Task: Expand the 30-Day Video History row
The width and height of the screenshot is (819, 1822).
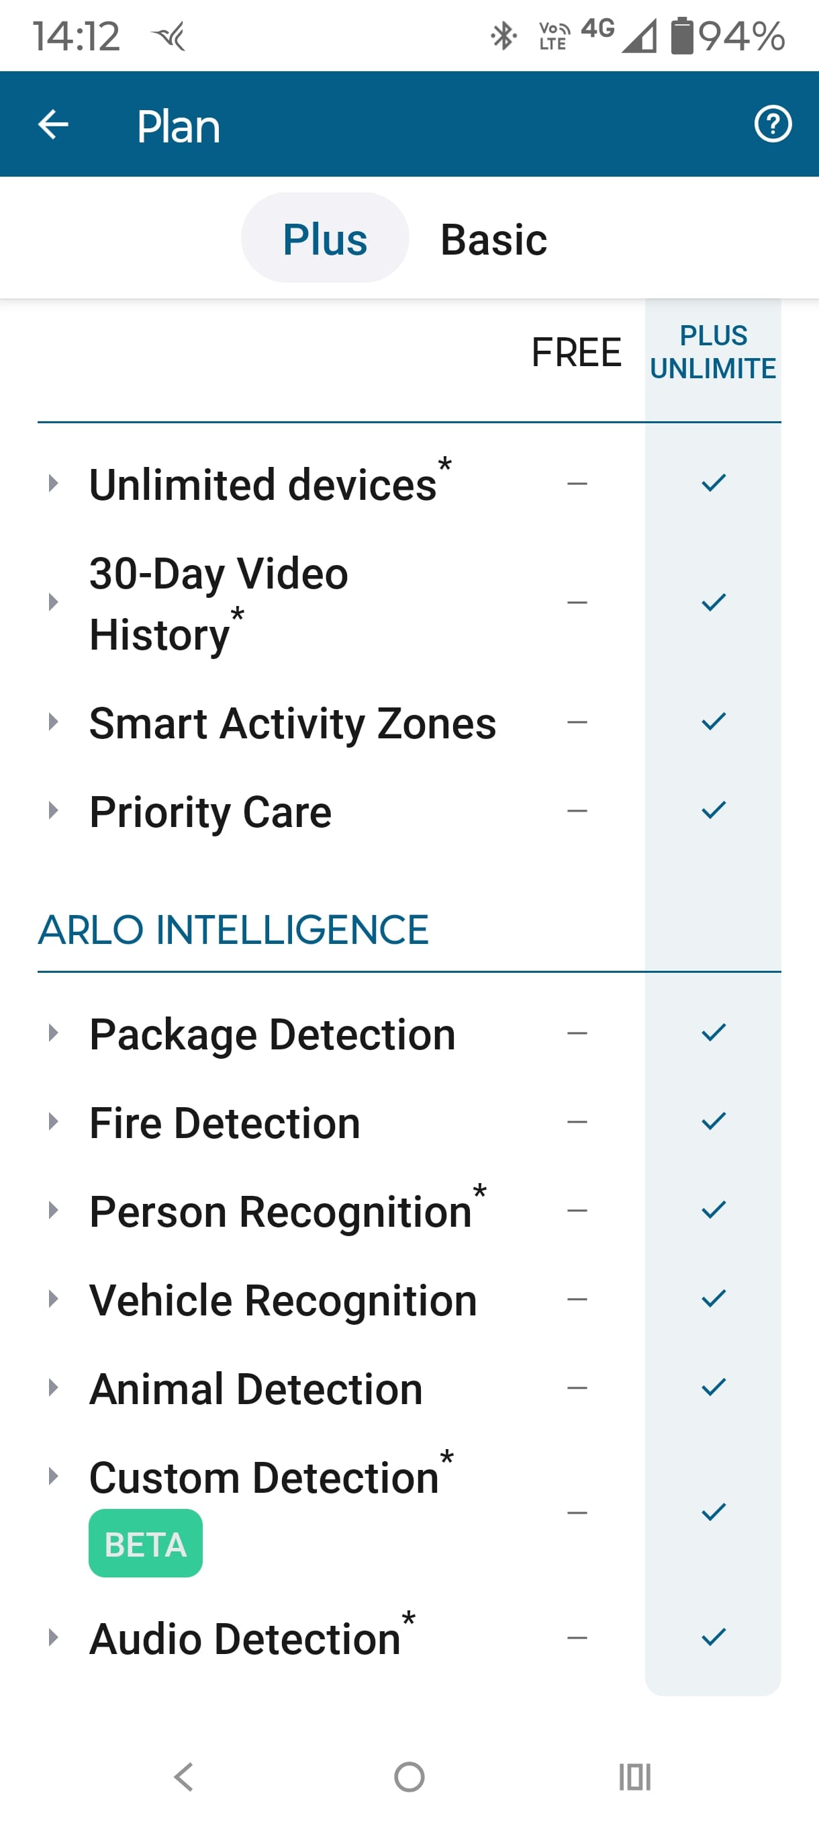Action: [x=53, y=603]
